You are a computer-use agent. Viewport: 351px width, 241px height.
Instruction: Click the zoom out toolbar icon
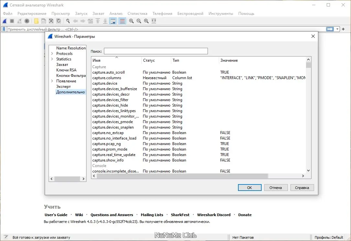(x=139, y=21)
